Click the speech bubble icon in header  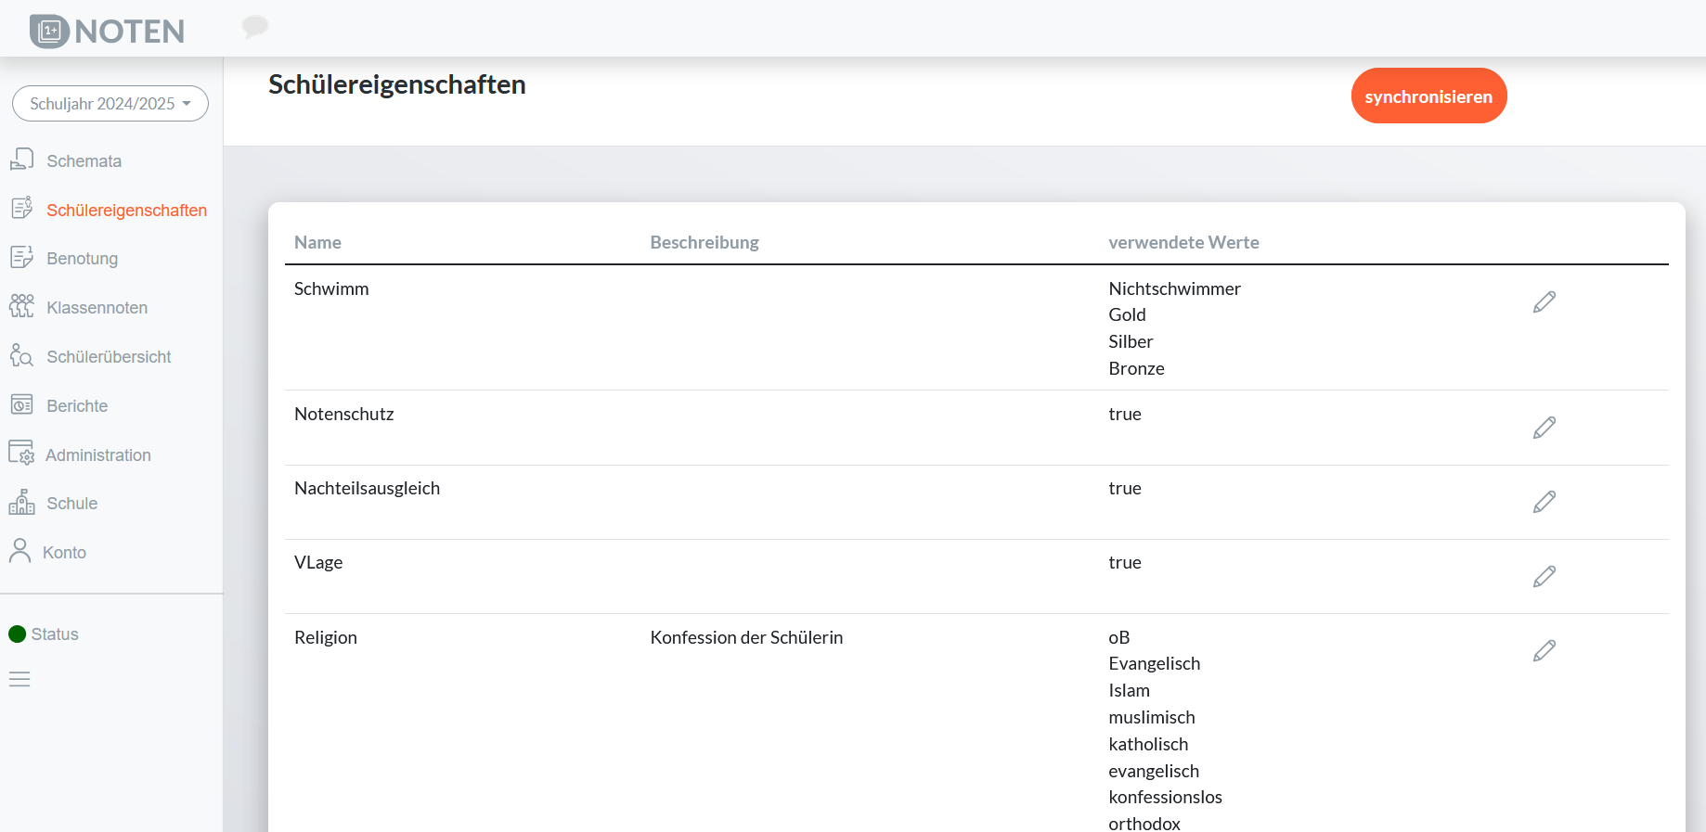[255, 26]
